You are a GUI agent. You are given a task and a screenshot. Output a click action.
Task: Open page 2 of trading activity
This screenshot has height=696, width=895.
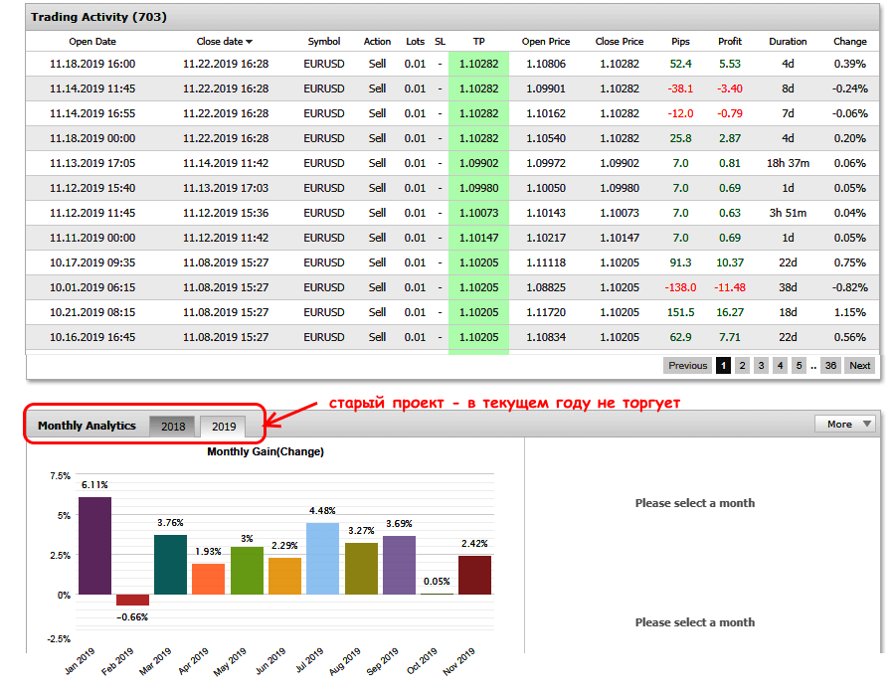click(742, 366)
